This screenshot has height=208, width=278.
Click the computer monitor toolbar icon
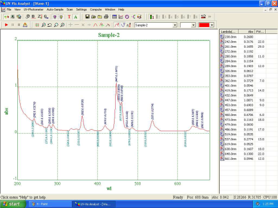pos(13,17)
